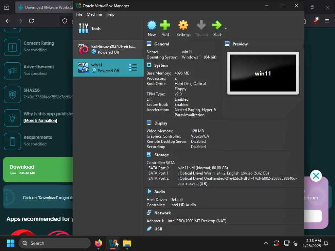
Task: Click the browser reload icon
Action: point(31,21)
